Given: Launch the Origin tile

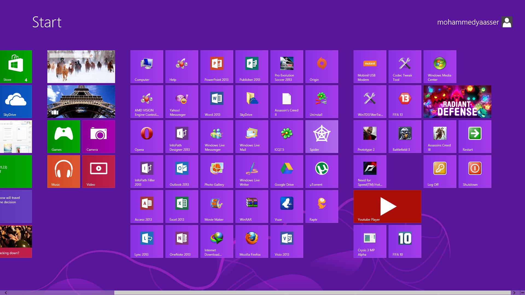Looking at the screenshot, I should point(322,67).
